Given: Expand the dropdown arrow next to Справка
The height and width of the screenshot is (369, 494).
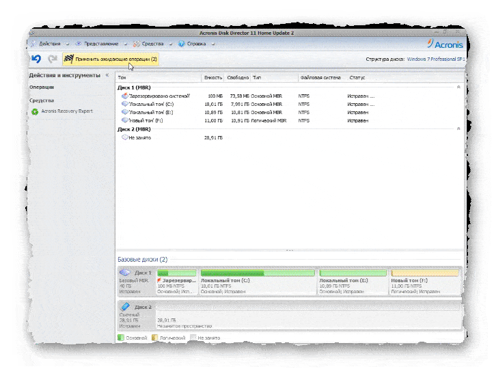Looking at the screenshot, I should pos(213,44).
